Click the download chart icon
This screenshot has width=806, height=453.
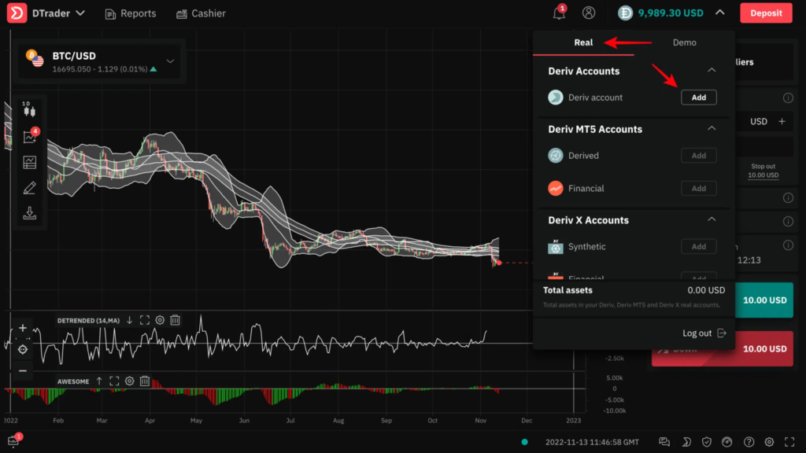coord(30,213)
